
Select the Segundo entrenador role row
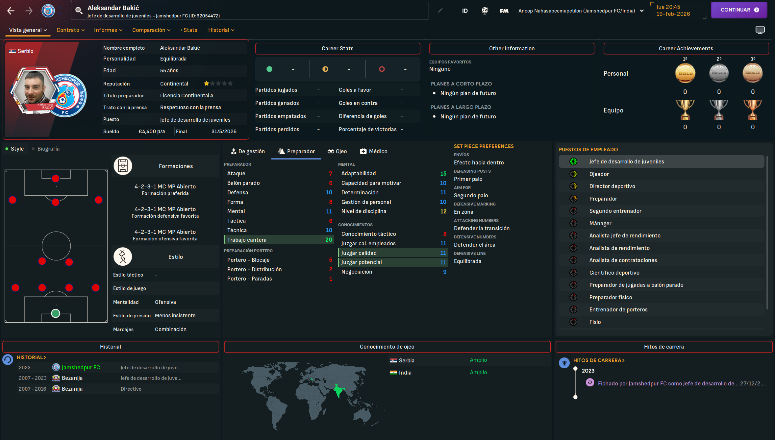661,211
